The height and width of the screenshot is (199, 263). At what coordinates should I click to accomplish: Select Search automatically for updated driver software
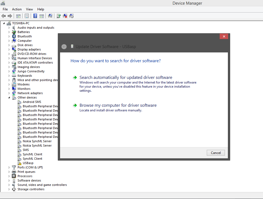(x=126, y=77)
